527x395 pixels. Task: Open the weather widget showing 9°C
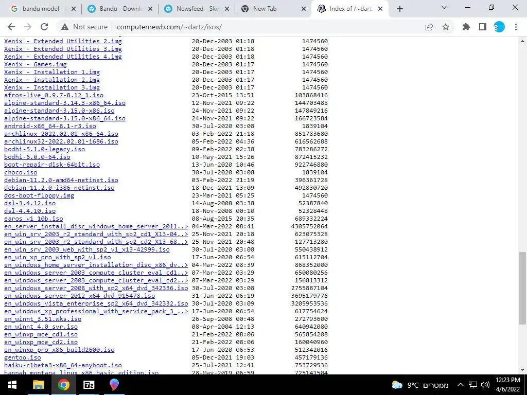(x=420, y=385)
